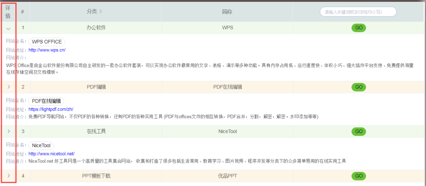Open the http://www.wps.cn/ link
This screenshot has width=426, height=186.
coord(47,50)
